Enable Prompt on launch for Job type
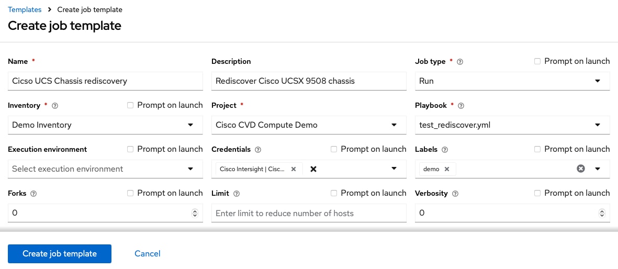The height and width of the screenshot is (269, 618). (537, 61)
